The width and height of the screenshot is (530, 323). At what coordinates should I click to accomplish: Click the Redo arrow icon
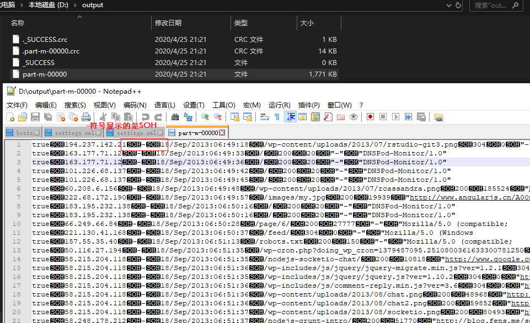158,117
